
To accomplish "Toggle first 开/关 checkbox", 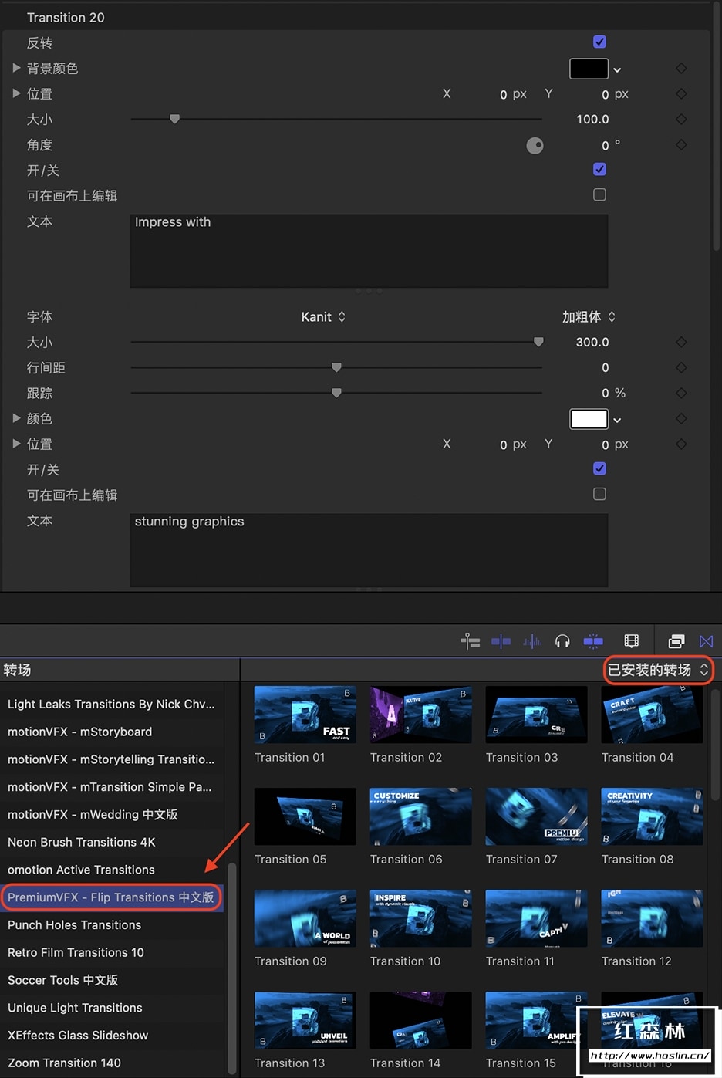I will pyautogui.click(x=599, y=169).
